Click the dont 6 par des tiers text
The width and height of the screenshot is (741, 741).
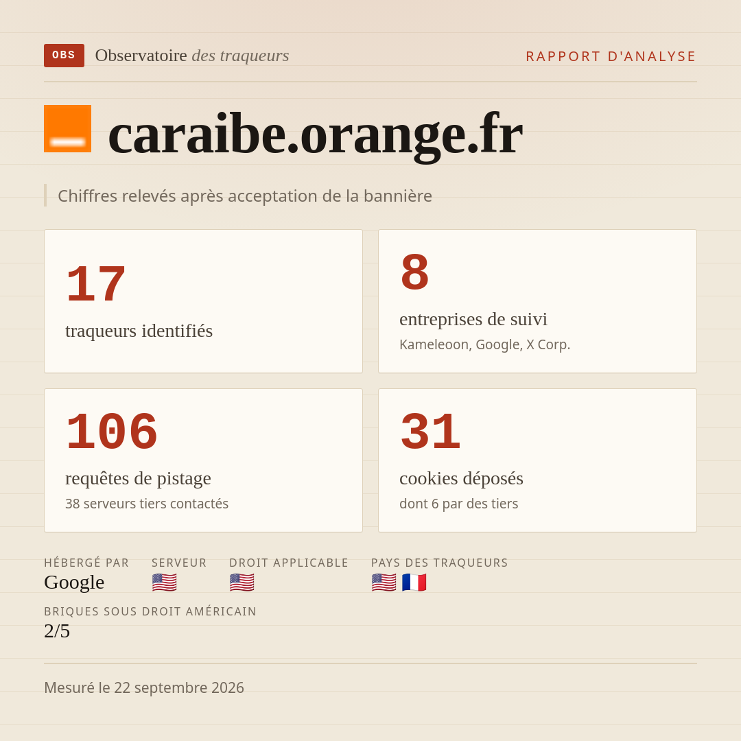click(x=458, y=504)
